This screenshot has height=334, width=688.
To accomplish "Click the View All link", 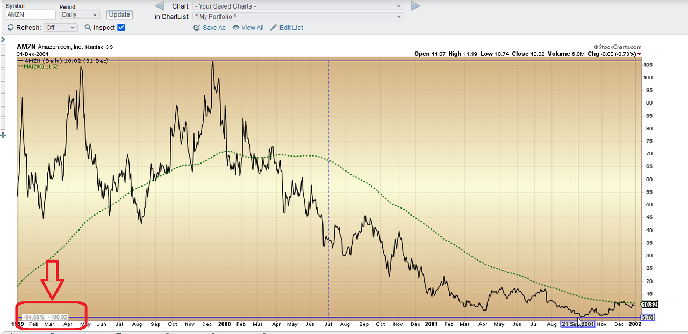I will (x=248, y=27).
